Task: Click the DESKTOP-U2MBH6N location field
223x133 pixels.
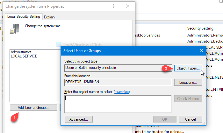Action: [118, 82]
